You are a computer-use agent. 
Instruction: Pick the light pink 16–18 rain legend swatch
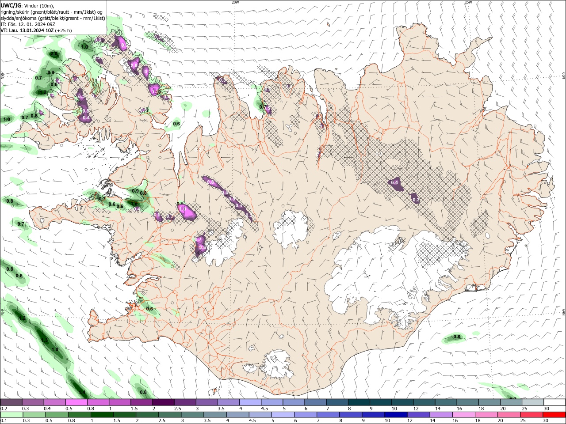(464, 415)
